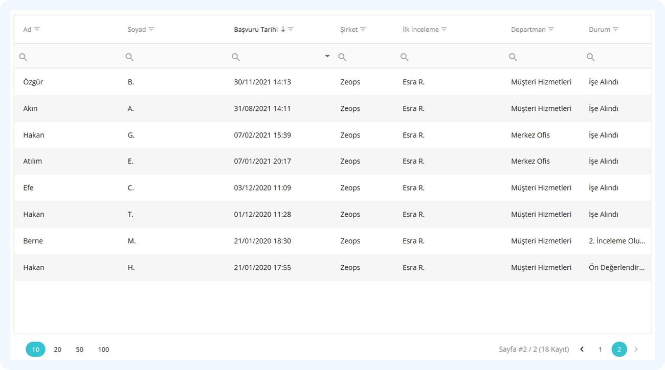The width and height of the screenshot is (665, 370).
Task: Click the search icon under Ad column
Action: pos(23,57)
